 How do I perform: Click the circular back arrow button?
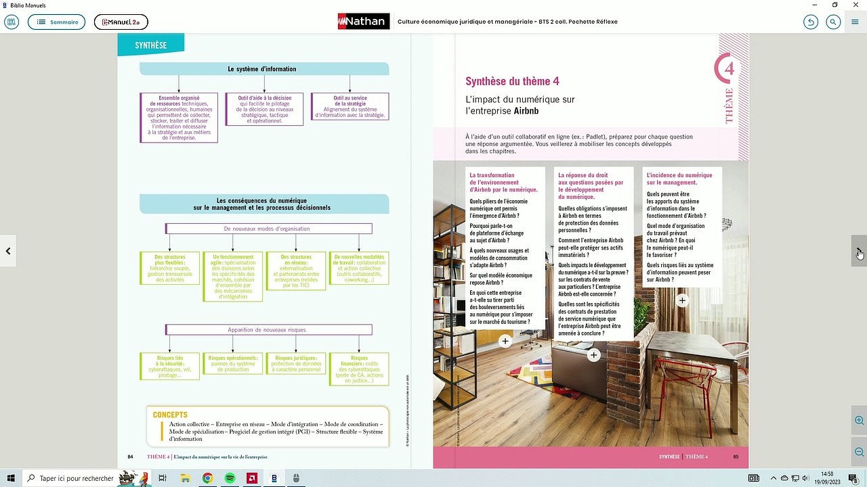(811, 22)
